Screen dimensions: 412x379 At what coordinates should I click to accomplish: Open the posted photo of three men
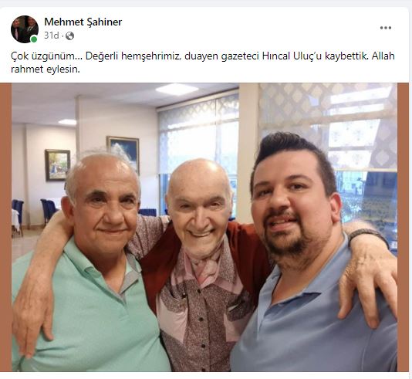[x=204, y=227]
